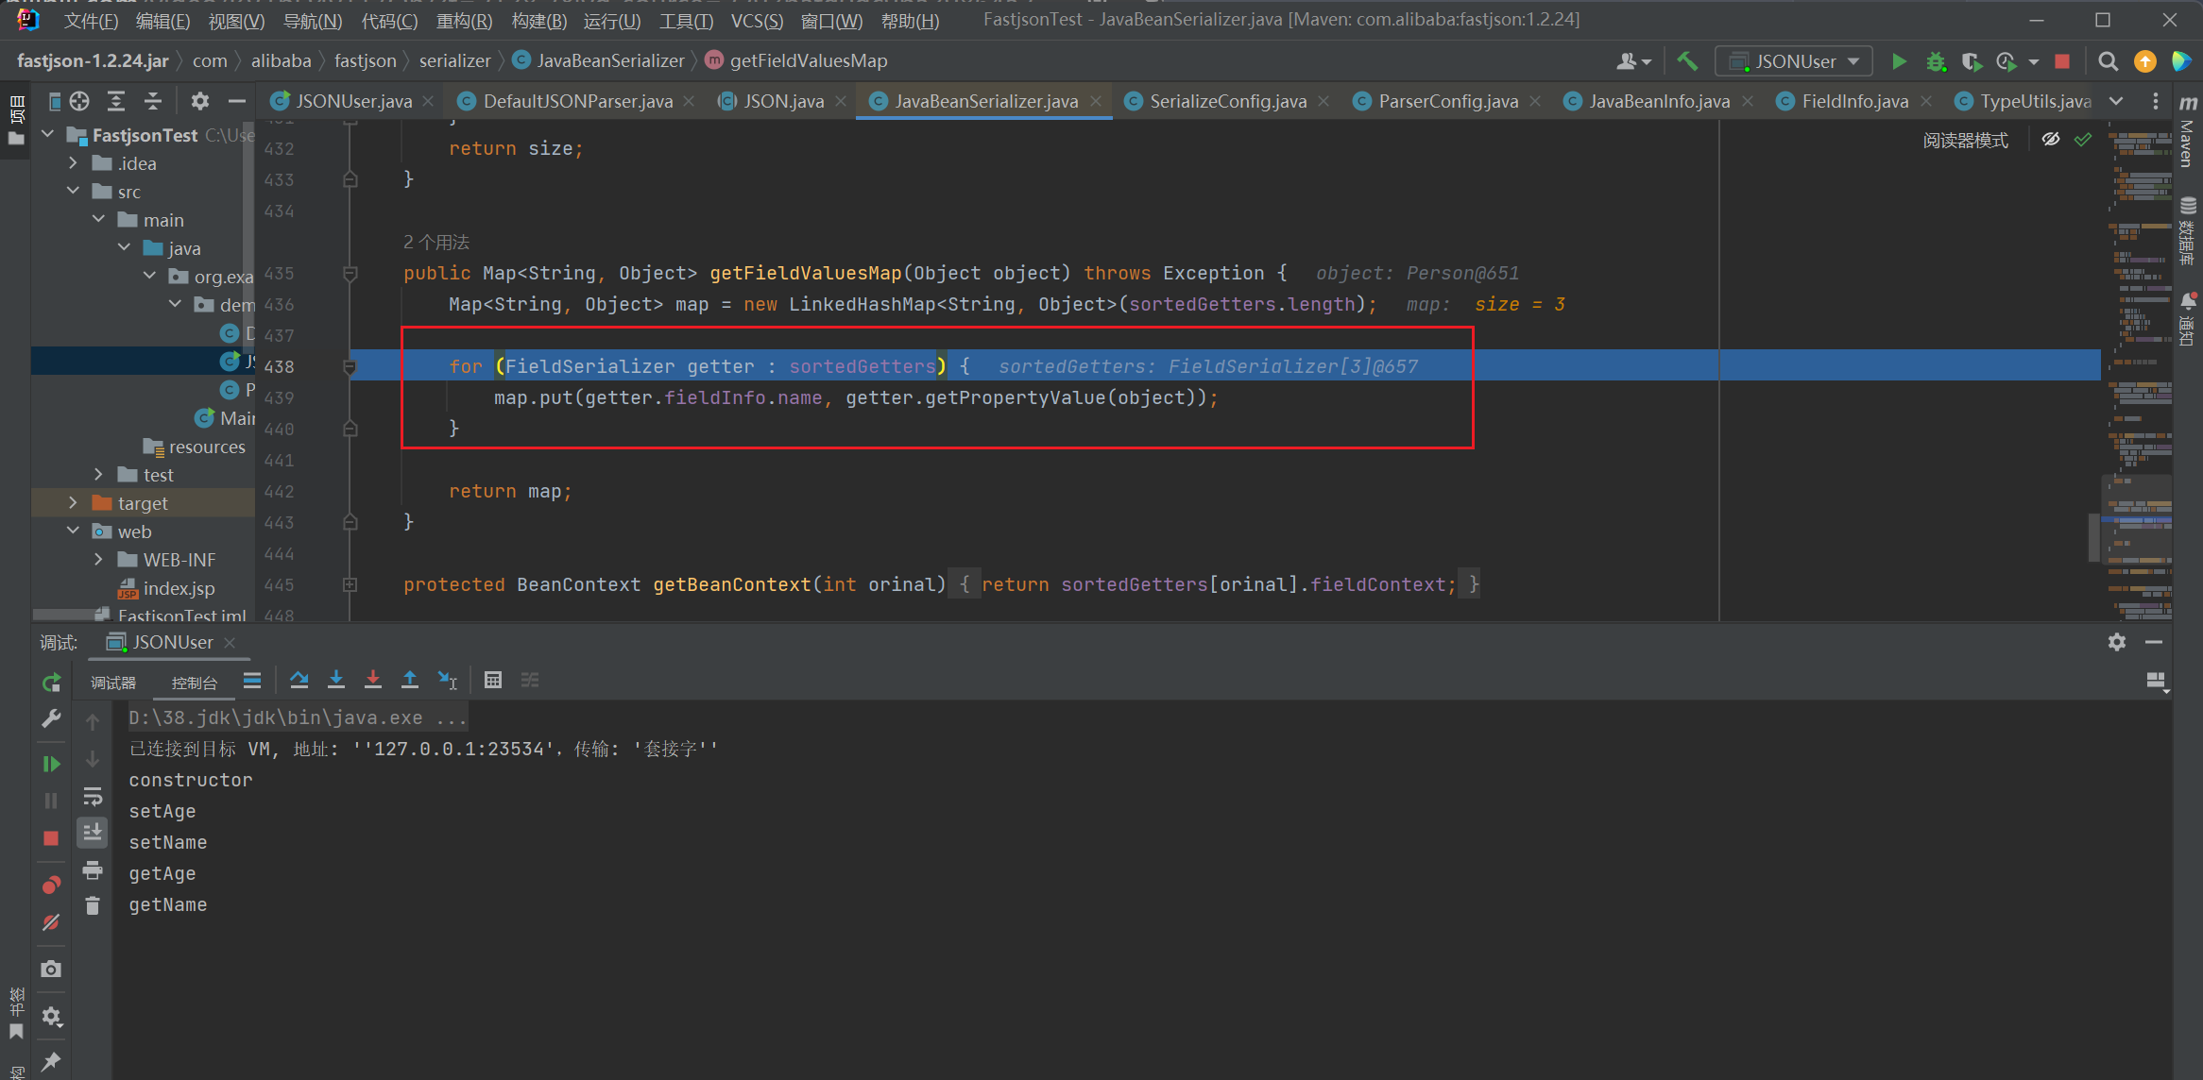Screen dimensions: 2203x1080
Task: Open JSONUser run configuration dropdown
Action: pos(1794,61)
